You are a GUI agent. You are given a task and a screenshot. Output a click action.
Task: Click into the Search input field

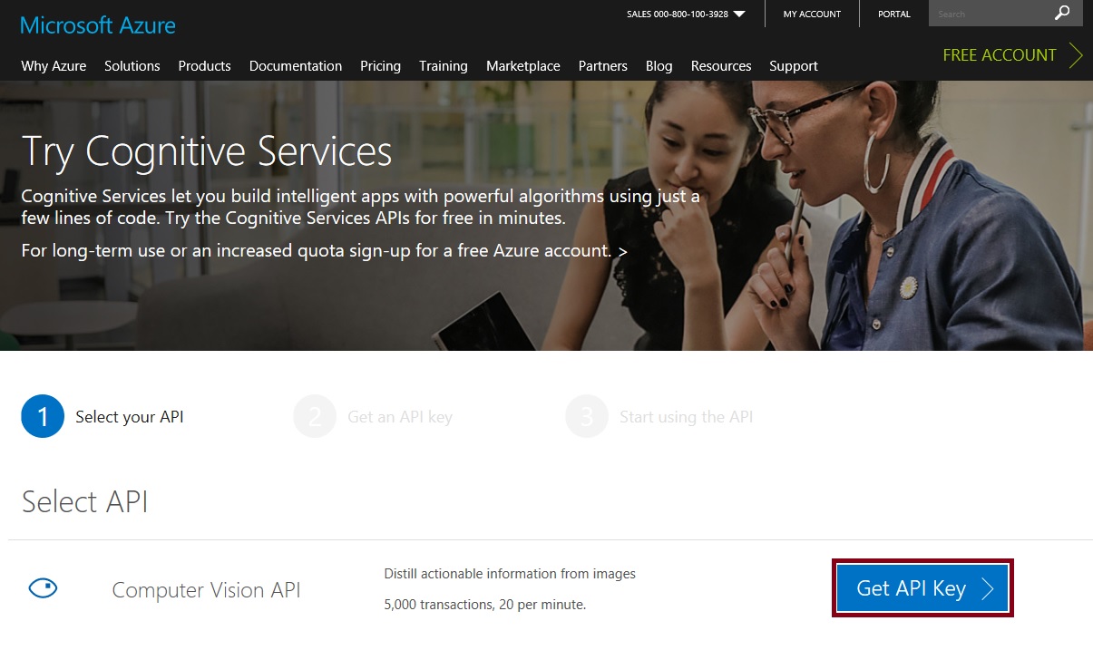coord(989,14)
